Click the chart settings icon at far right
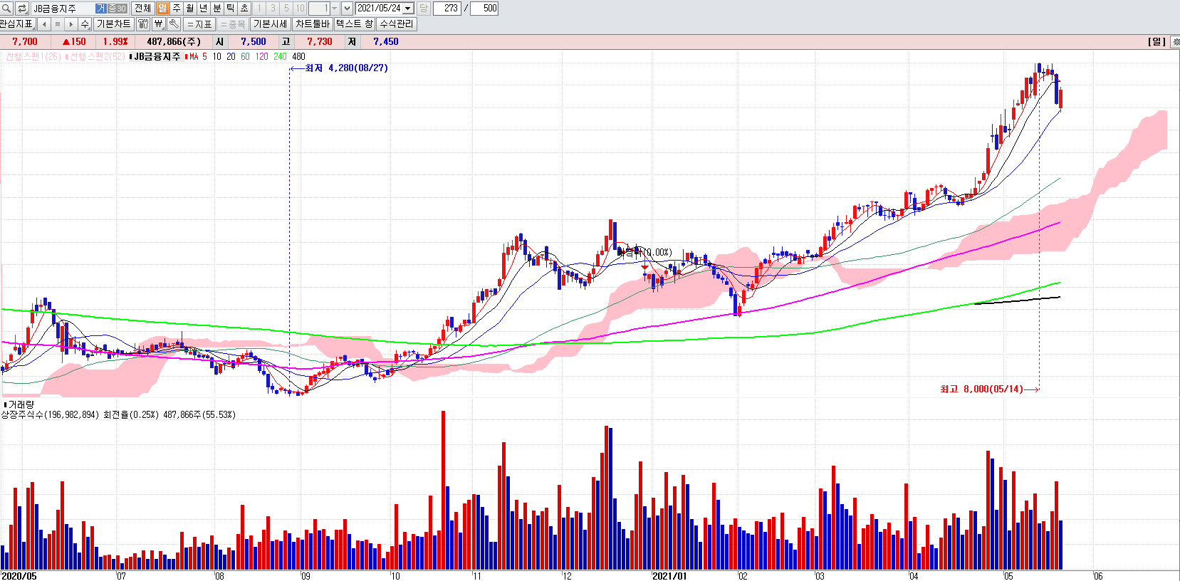Image resolution: width=1180 pixels, height=581 pixels. click(1175, 42)
